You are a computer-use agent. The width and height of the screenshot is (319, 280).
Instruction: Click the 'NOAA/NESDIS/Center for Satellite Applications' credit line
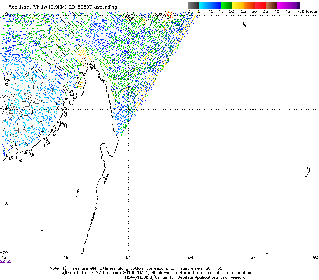pos(186,277)
